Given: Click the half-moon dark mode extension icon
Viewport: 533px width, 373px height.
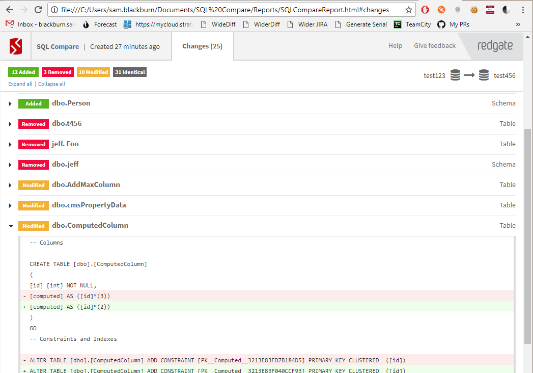Looking at the screenshot, I should (x=507, y=10).
